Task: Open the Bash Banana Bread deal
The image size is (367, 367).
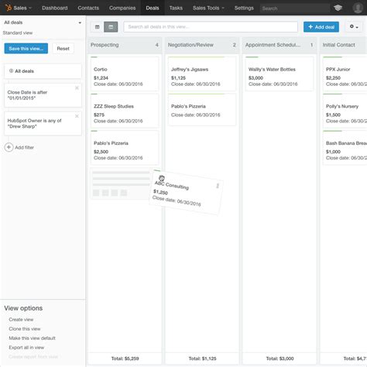Action: click(x=345, y=148)
